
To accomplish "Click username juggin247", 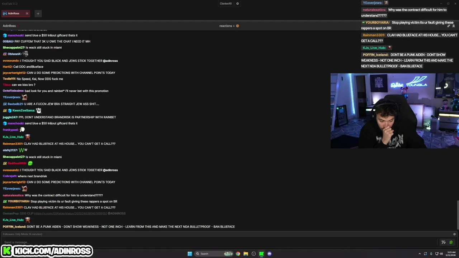I will (x=10, y=117).
